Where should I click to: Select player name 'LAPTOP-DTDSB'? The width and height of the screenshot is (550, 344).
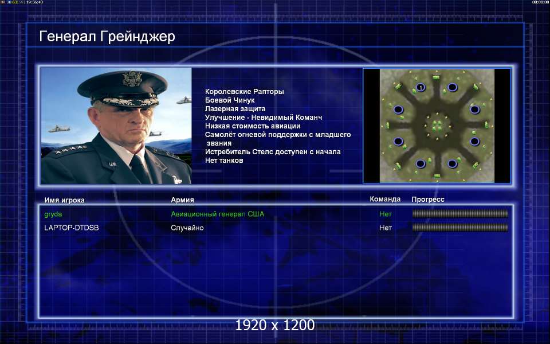tap(72, 228)
